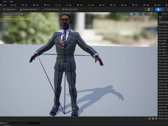Open the playback speed x1.0 menu
Screen dimensions: 168x126
[x=24, y=14]
